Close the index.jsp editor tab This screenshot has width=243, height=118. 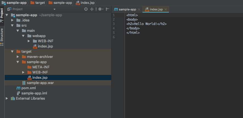[166, 9]
